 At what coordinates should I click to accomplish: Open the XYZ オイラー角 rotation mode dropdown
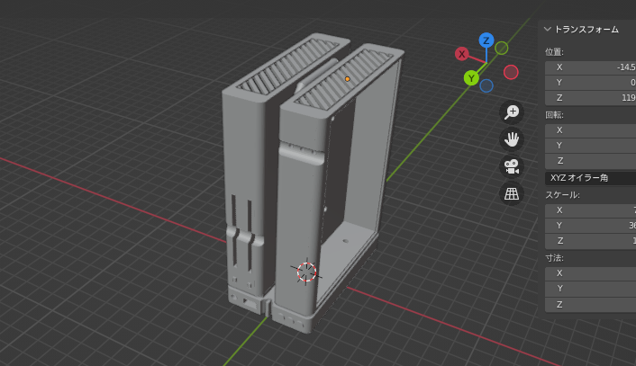click(591, 178)
